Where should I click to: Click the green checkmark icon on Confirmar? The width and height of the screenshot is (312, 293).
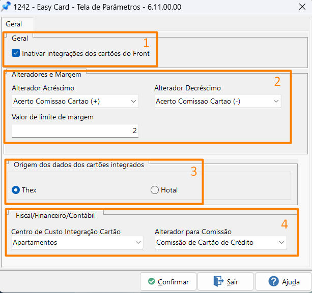151,281
